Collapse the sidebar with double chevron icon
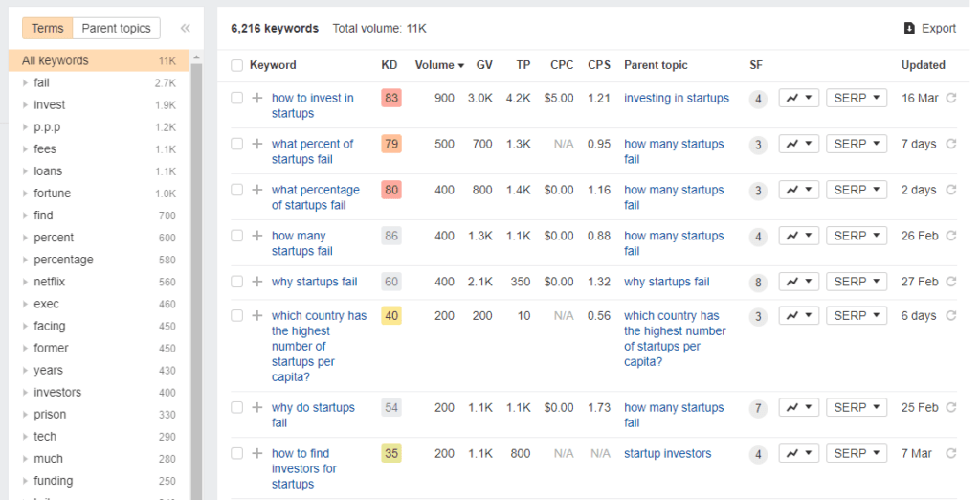Screen dimensions: 980x500 coord(186,29)
